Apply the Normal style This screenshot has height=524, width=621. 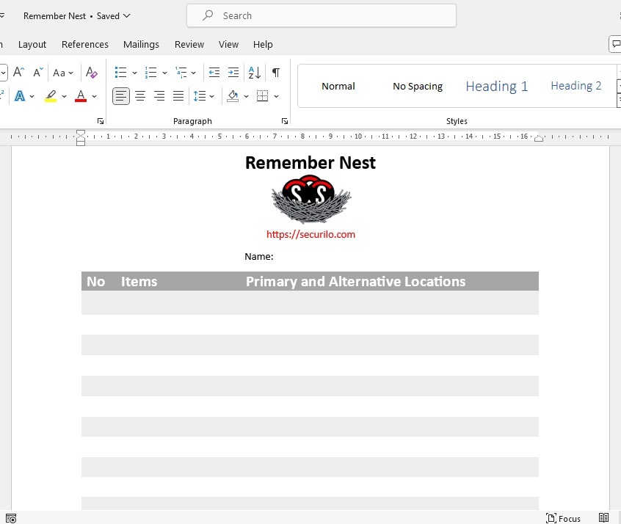coord(338,86)
